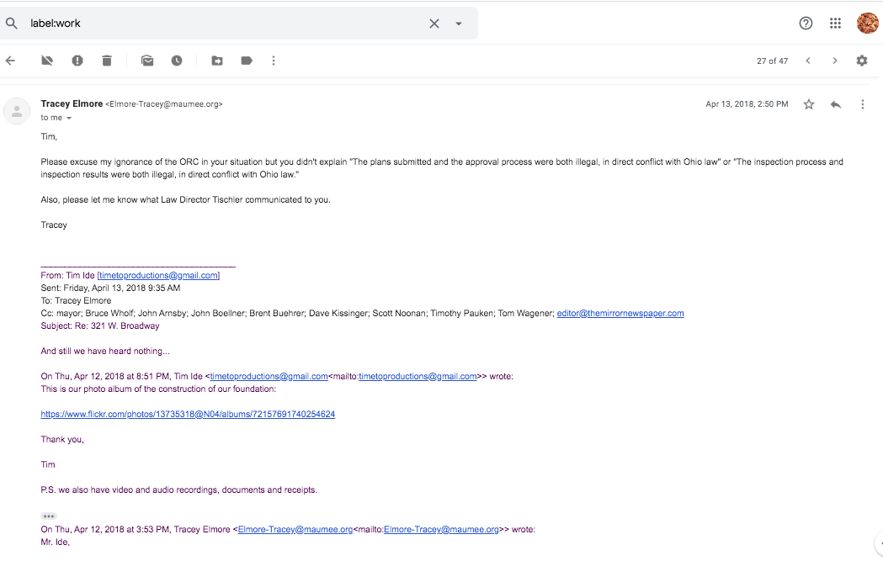Snooze this email with the clock icon

[177, 61]
